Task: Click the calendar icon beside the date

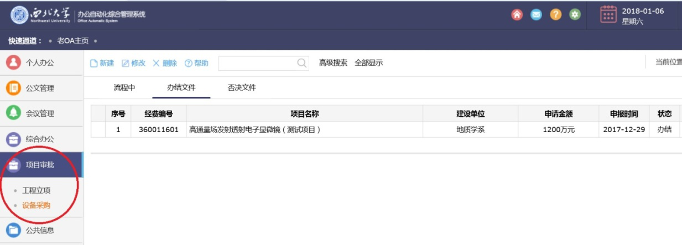Action: [608, 15]
